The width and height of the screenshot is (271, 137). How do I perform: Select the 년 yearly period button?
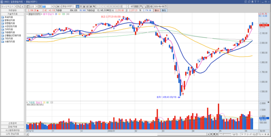87,7
